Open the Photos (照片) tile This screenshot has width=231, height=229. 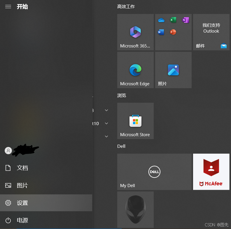173,70
